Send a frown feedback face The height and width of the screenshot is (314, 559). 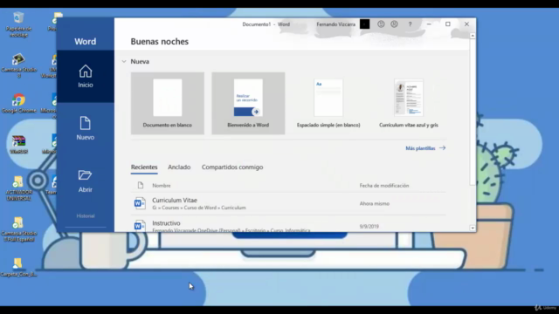394,24
